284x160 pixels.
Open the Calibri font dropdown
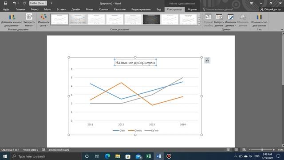[38, 3]
